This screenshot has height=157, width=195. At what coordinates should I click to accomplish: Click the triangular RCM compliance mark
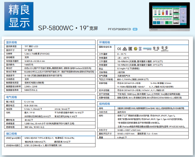(x=125, y=49)
